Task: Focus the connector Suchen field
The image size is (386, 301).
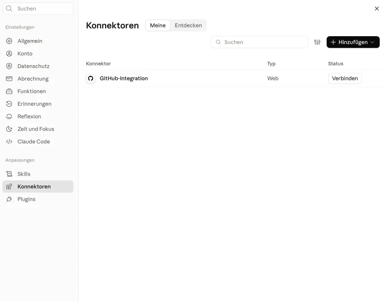Action: click(259, 42)
